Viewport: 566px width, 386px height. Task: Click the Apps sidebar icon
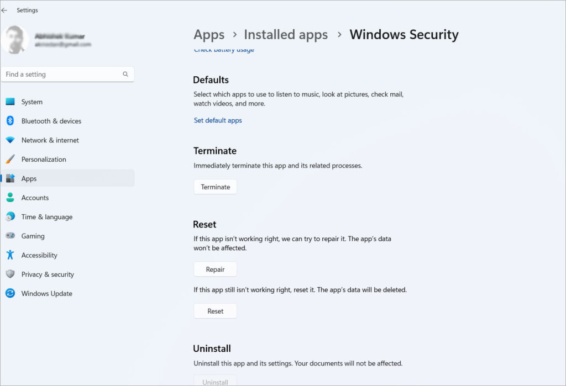[x=10, y=178]
